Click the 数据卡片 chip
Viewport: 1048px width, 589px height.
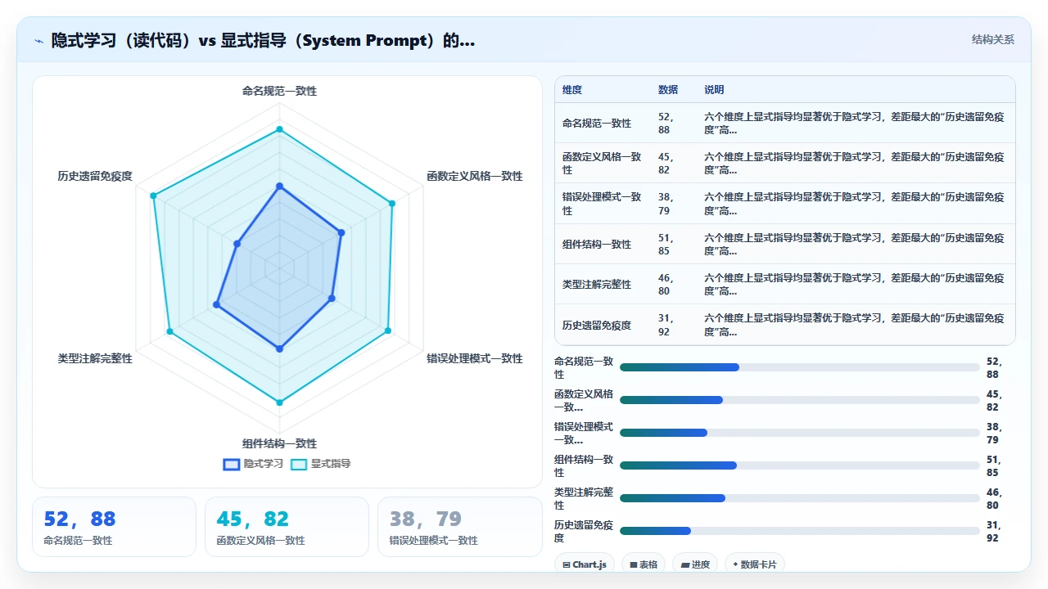coord(755,564)
